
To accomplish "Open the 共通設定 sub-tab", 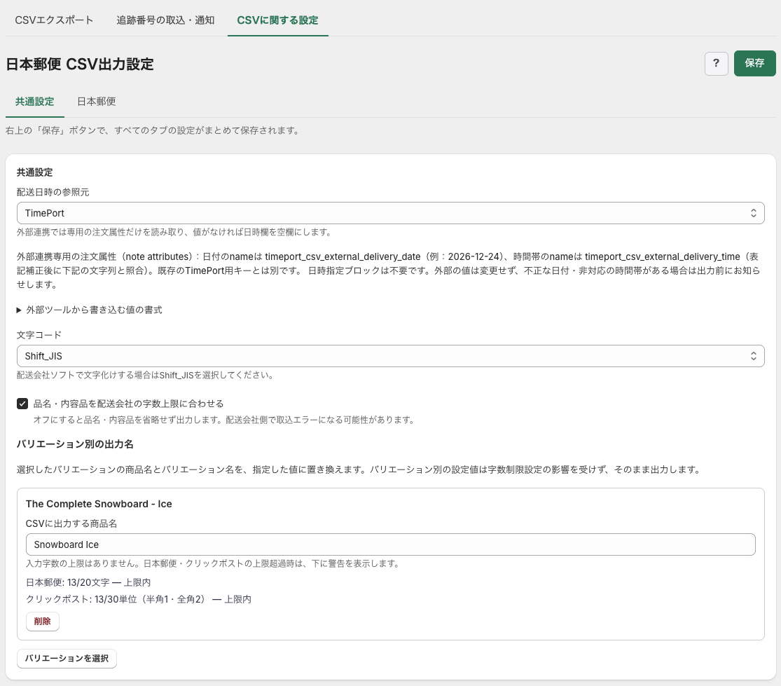I will pyautogui.click(x=34, y=102).
